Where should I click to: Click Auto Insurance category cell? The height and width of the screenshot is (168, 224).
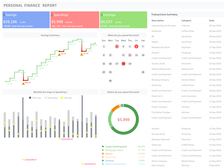(189, 96)
